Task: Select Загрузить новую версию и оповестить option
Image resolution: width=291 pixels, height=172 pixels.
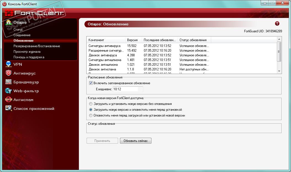Action: coord(90,110)
